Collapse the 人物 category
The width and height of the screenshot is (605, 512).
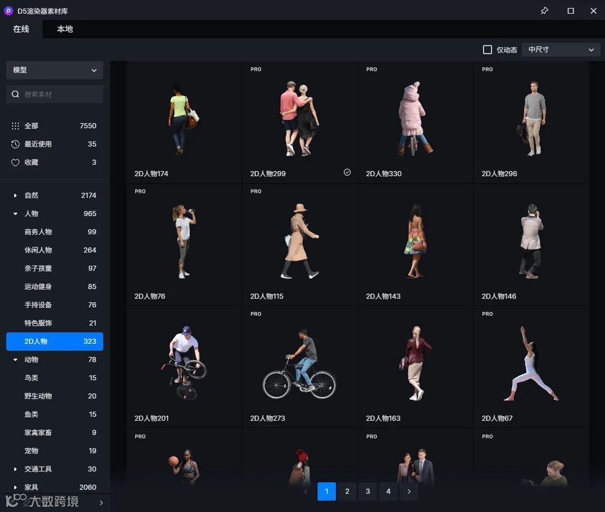click(15, 214)
